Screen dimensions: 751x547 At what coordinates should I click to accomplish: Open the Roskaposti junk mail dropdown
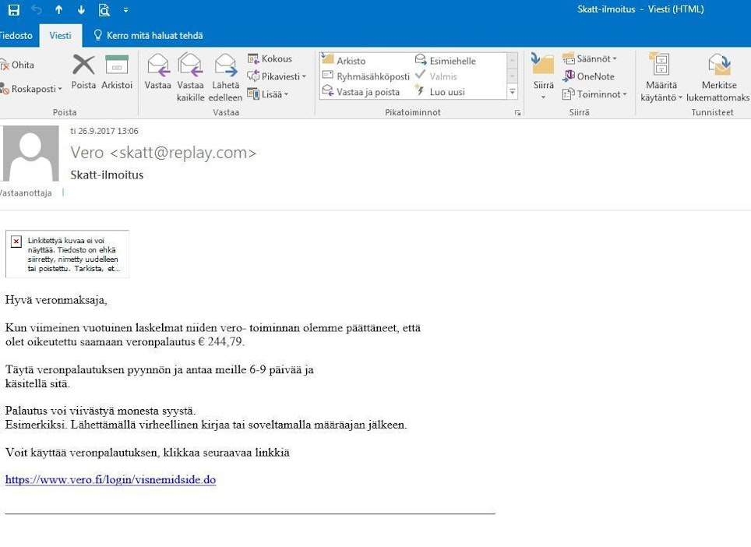33,90
